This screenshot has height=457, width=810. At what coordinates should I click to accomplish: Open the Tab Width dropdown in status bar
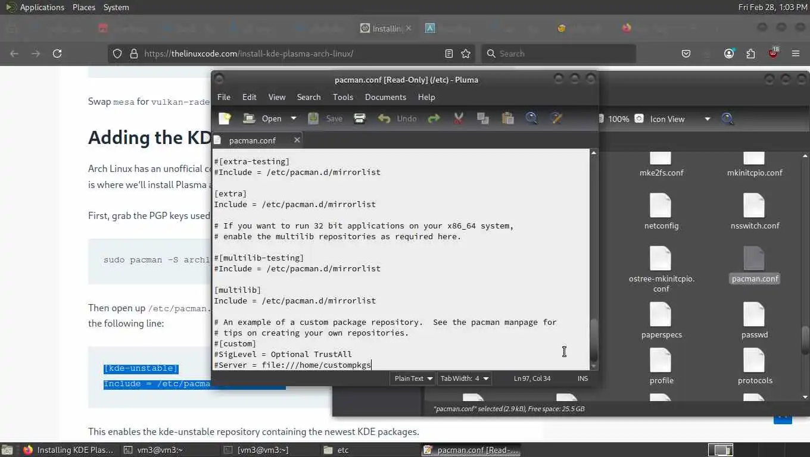click(465, 378)
